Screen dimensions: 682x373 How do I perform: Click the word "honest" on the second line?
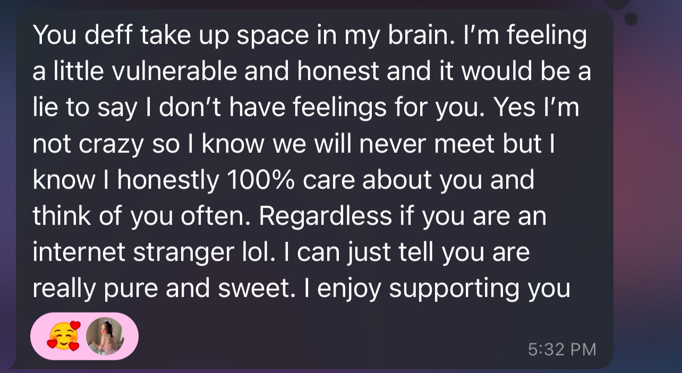click(x=338, y=72)
